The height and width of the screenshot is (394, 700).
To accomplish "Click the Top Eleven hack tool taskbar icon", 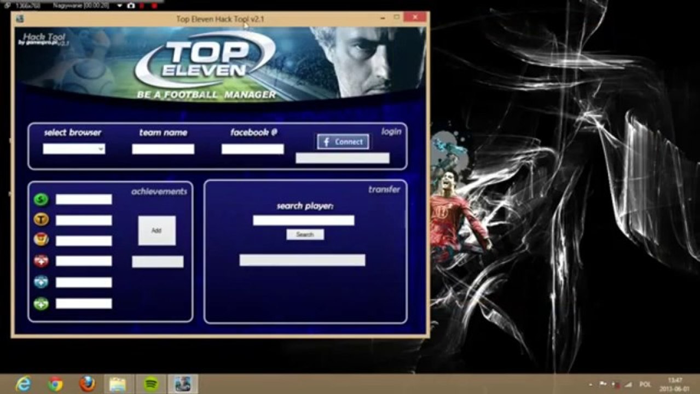I will click(x=182, y=384).
